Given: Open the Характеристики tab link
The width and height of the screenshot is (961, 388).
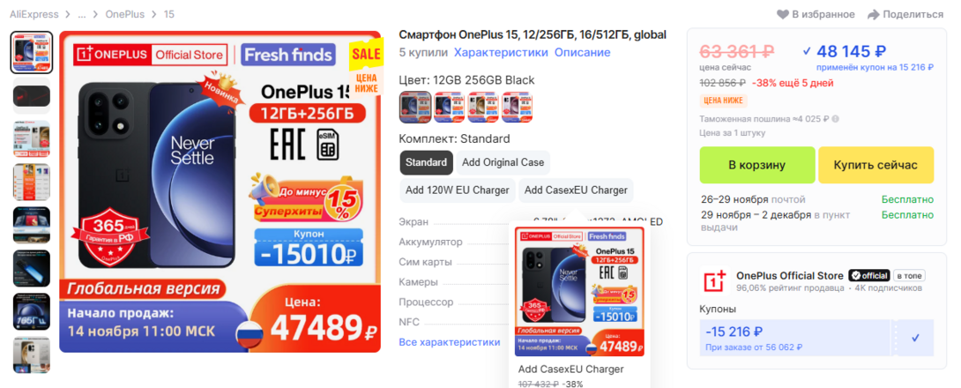Looking at the screenshot, I should [501, 52].
